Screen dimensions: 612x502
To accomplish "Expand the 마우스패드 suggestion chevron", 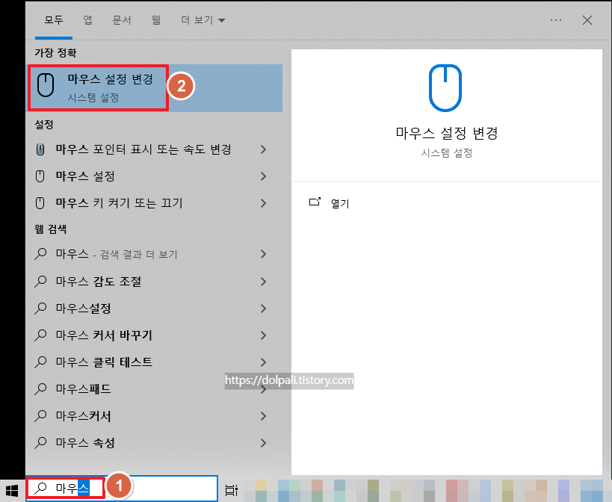I will click(263, 389).
